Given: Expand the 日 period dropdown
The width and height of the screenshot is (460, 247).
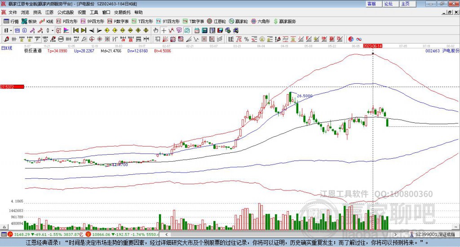Looking at the screenshot, I should (x=11, y=30).
